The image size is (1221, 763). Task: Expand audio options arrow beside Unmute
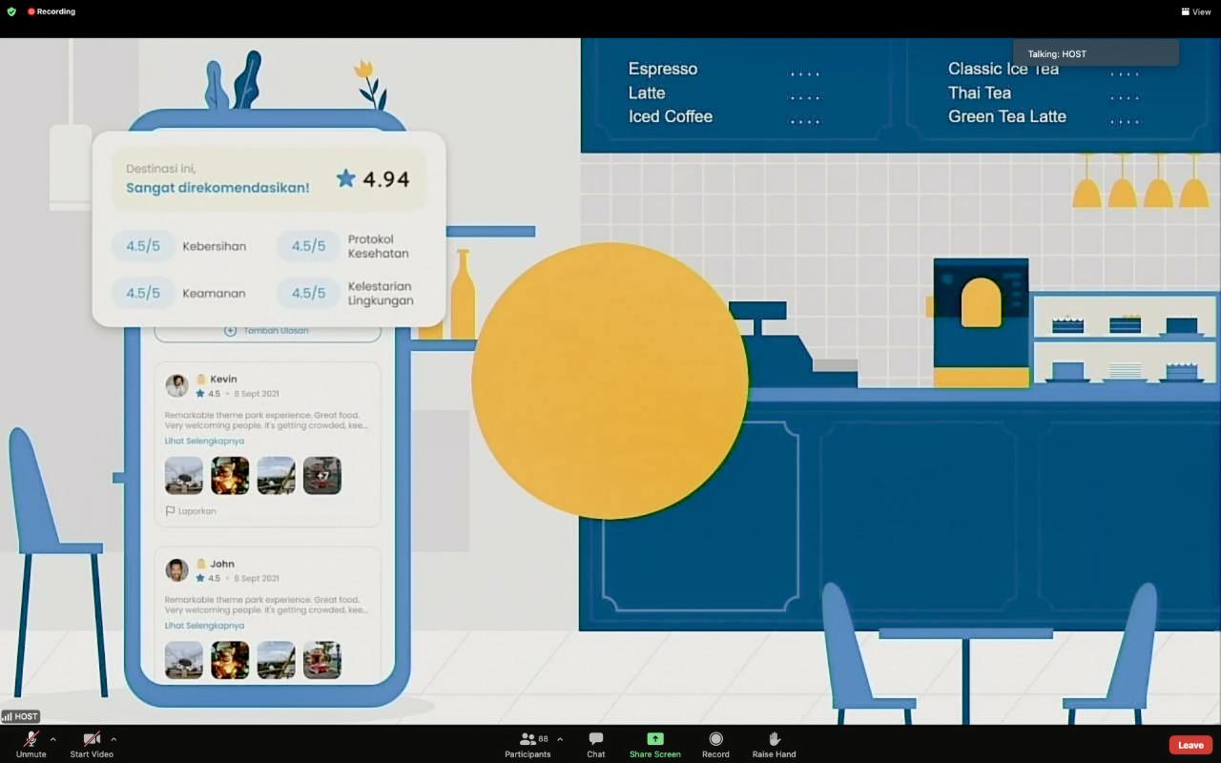pyautogui.click(x=52, y=739)
